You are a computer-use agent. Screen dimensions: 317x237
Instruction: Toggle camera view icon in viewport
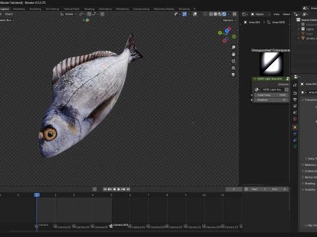tap(233, 61)
